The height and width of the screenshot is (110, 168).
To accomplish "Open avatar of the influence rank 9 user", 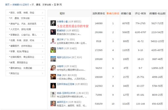I will [53, 95].
